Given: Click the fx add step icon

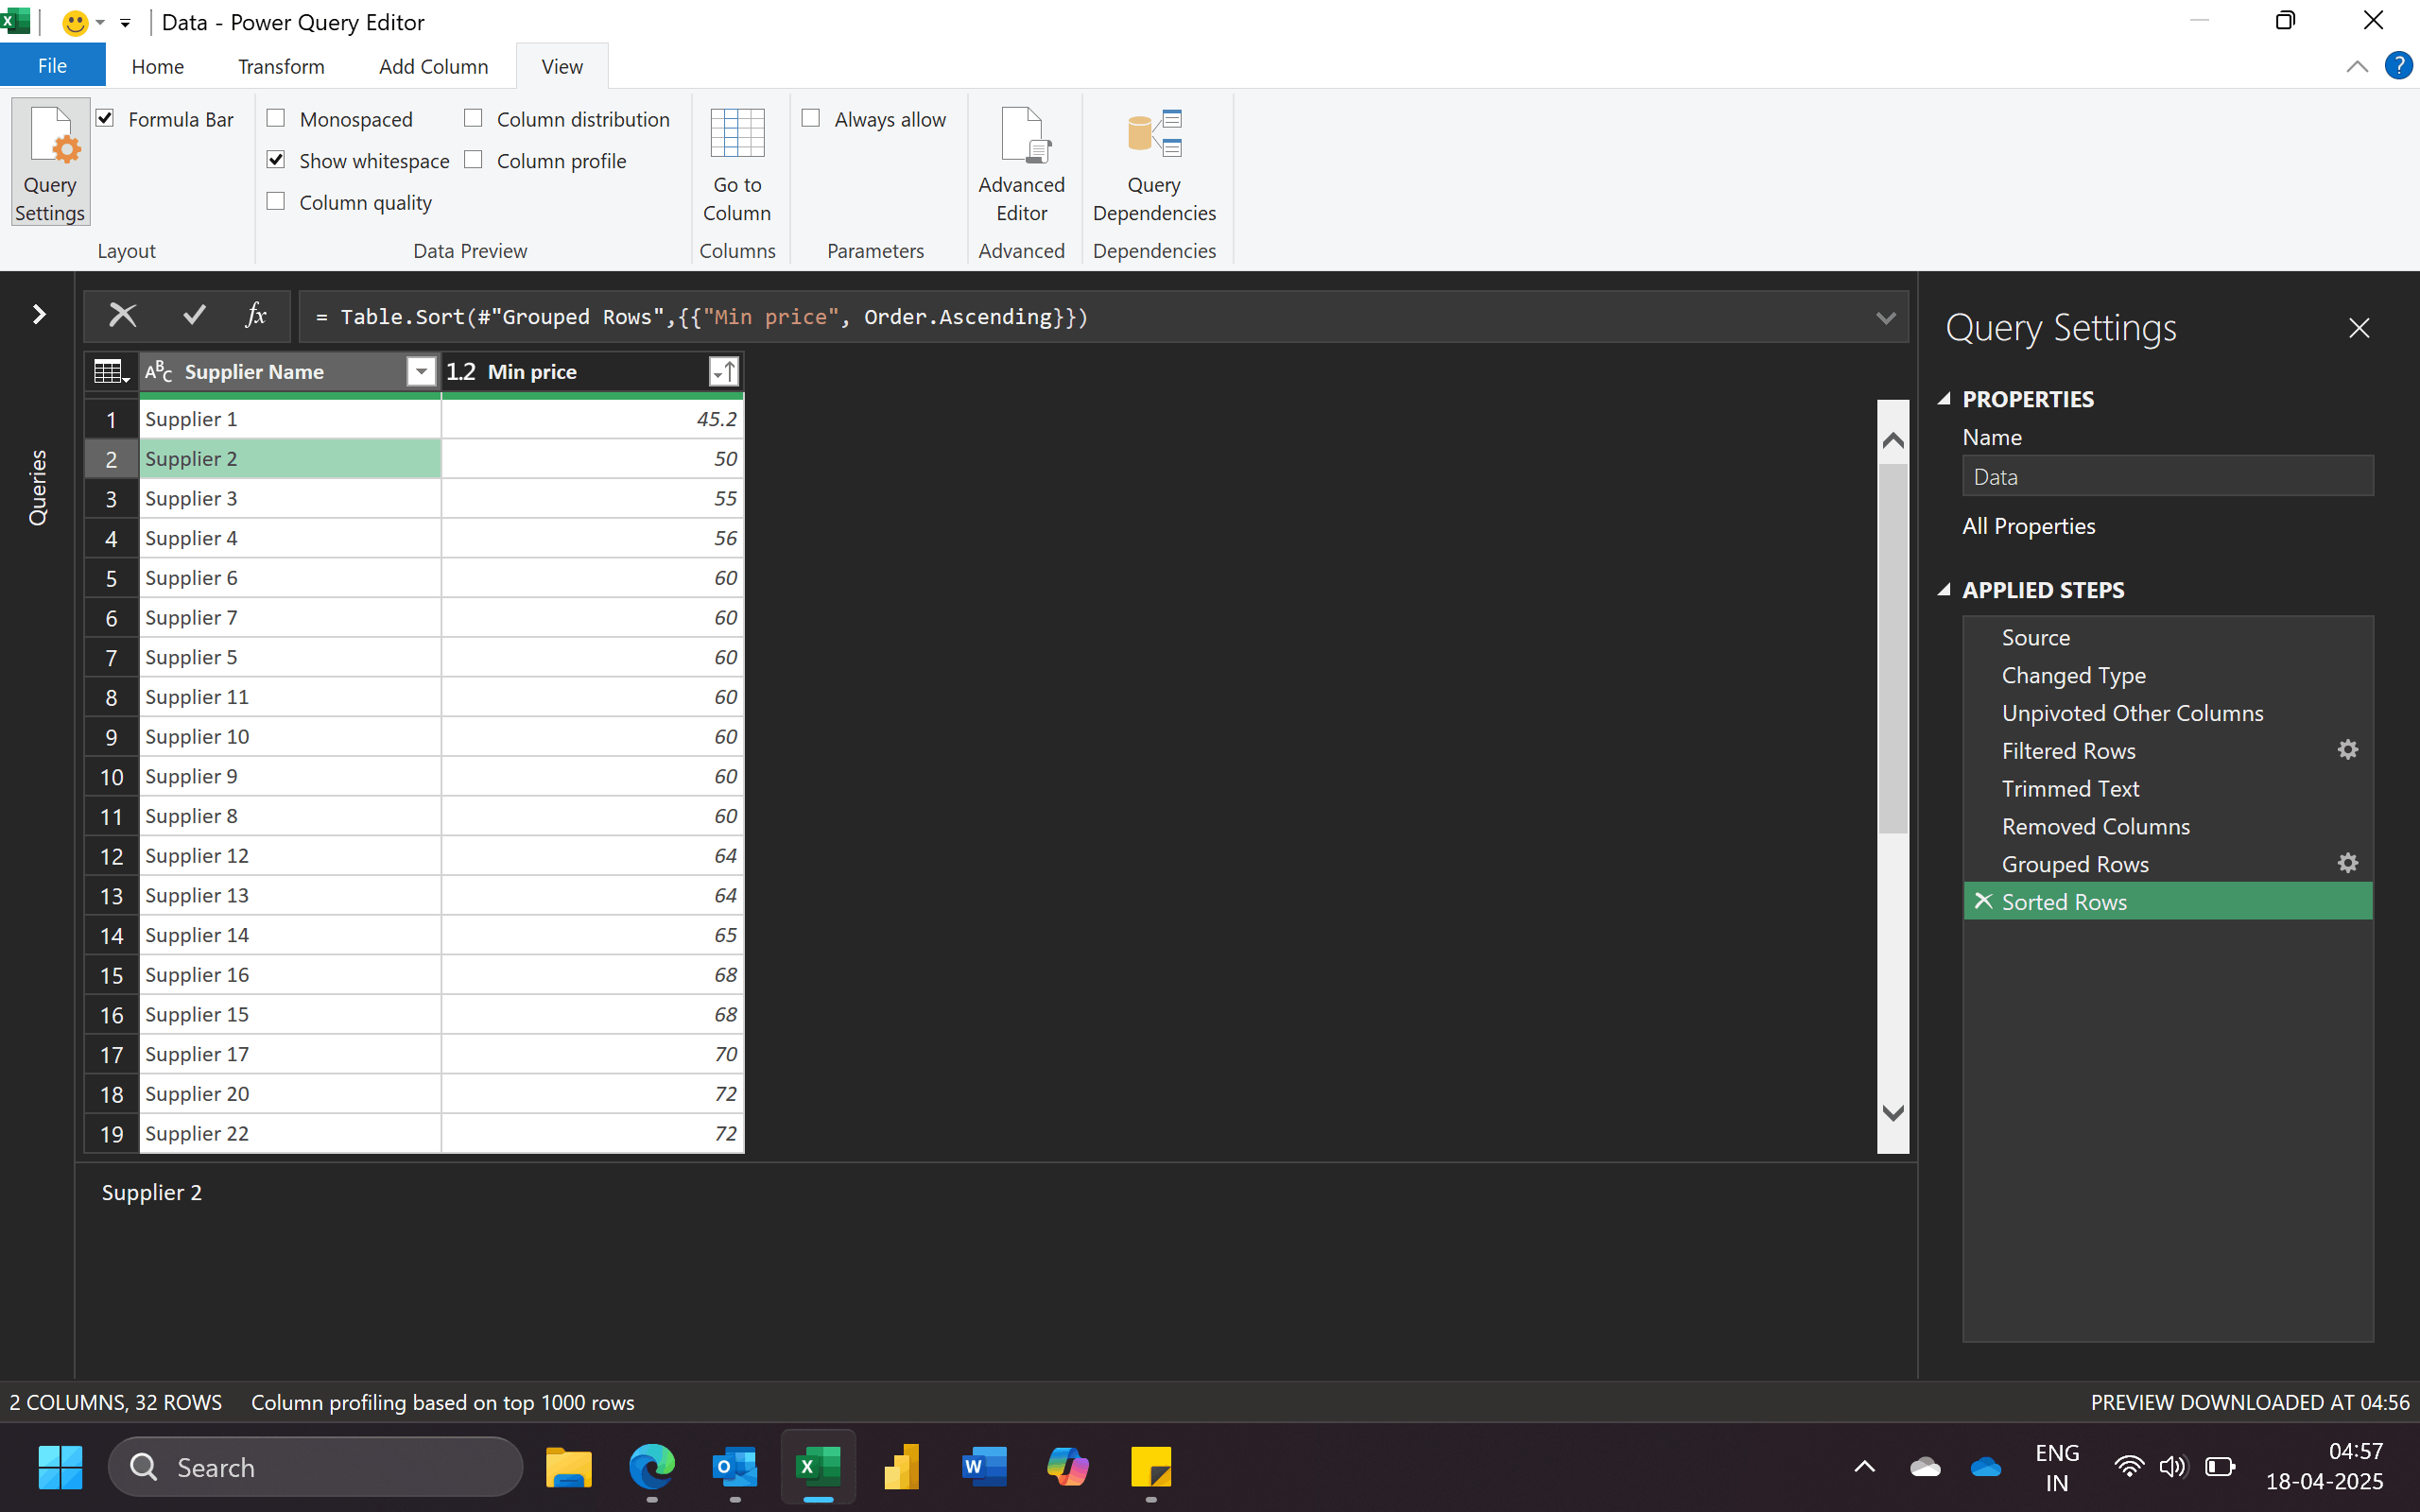Looking at the screenshot, I should tap(256, 316).
